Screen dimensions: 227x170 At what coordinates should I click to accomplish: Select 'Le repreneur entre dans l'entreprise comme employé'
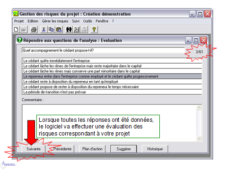tap(112, 76)
